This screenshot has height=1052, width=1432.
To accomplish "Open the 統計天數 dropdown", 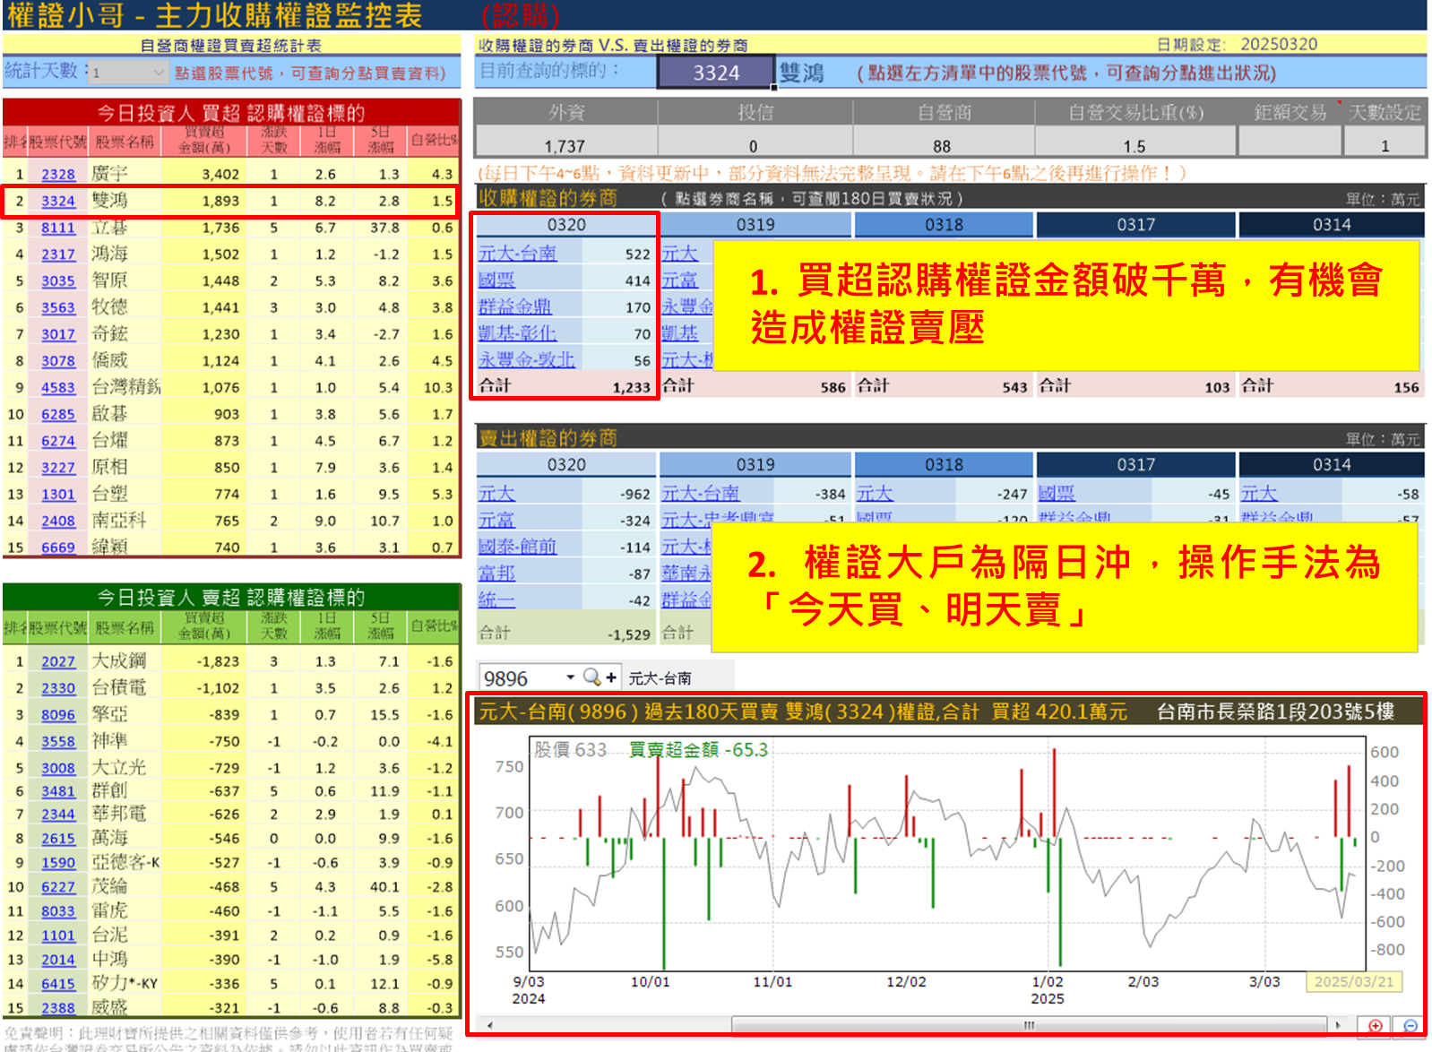I will tap(159, 72).
